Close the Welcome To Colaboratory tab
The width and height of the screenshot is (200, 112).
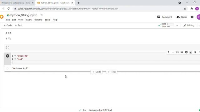pos(32,3)
